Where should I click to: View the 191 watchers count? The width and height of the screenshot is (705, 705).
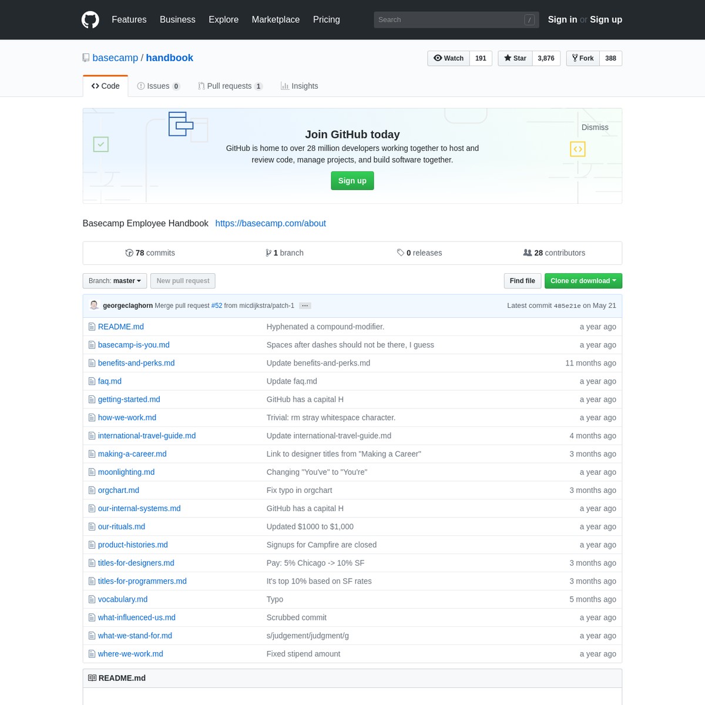(x=481, y=58)
